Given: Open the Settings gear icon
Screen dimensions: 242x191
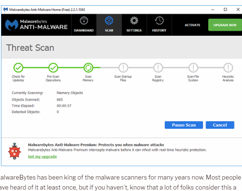Looking at the screenshot, I should click(x=134, y=21).
